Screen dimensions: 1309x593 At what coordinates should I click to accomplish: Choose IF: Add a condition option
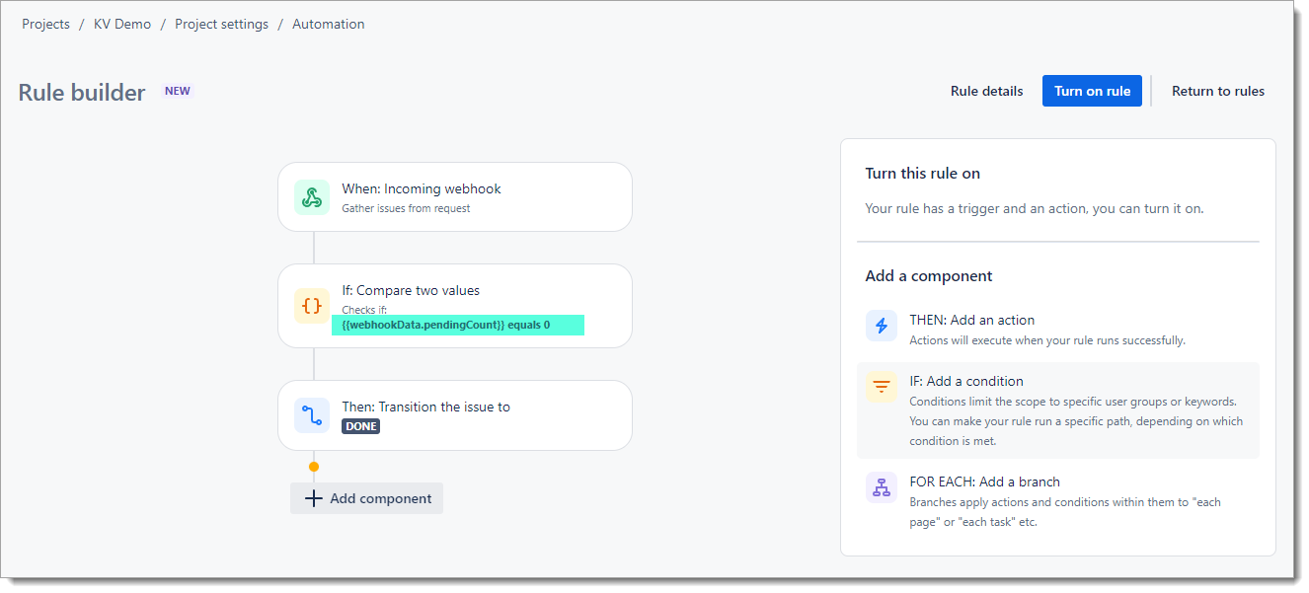click(x=965, y=381)
